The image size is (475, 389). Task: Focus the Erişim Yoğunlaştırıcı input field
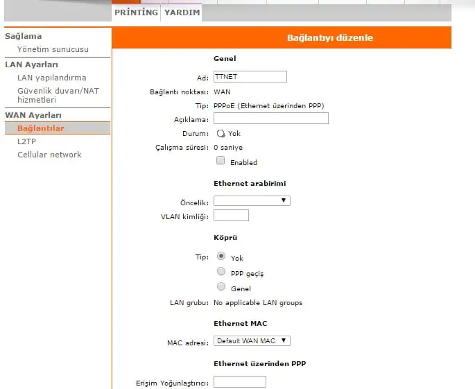click(239, 382)
